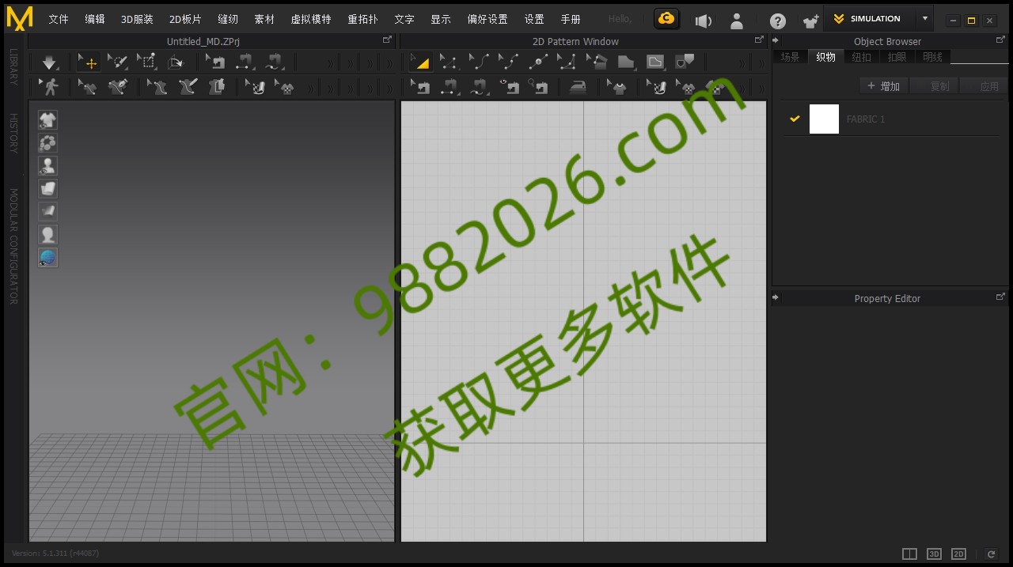This screenshot has width=1013, height=567.
Task: Open the LIBRARY side panel
Action: coord(13,66)
